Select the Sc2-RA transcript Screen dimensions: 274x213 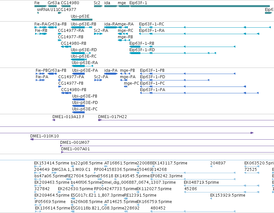coord(98,34)
